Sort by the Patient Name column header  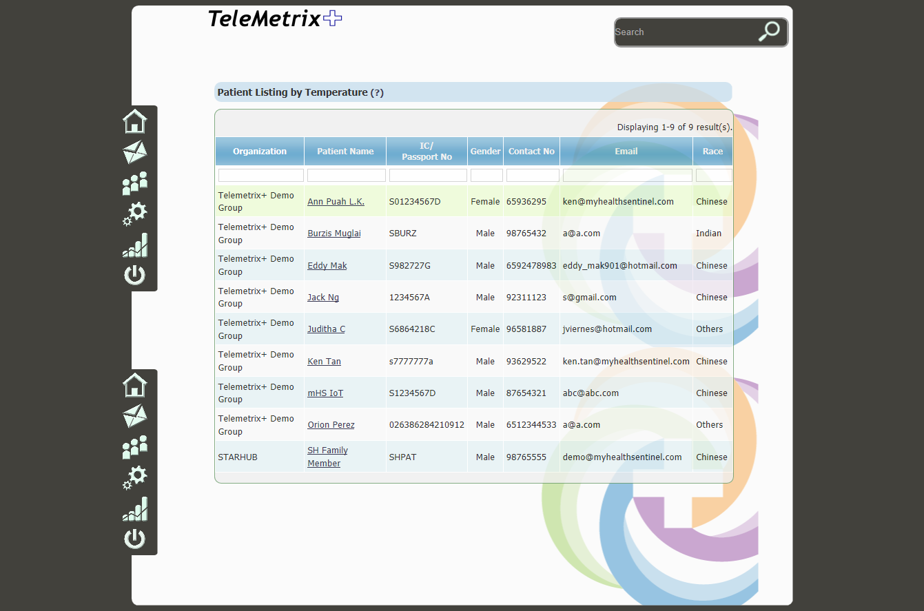(345, 152)
